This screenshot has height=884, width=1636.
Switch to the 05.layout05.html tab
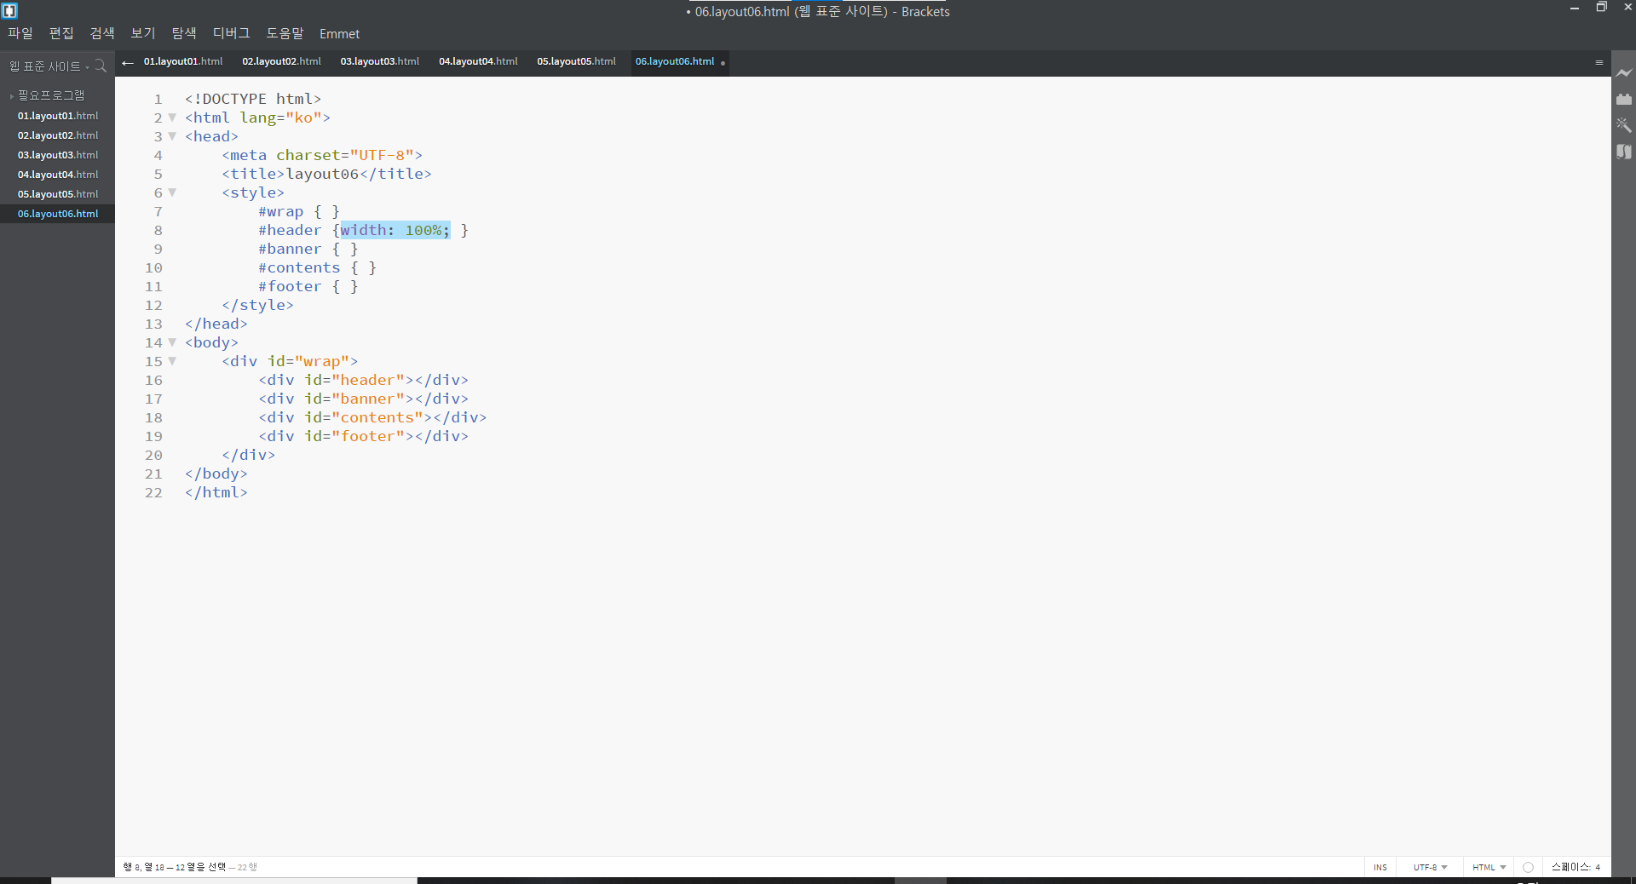point(576,61)
